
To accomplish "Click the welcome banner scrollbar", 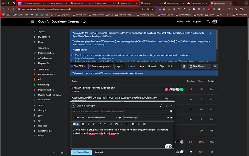I will (x=217, y=39).
